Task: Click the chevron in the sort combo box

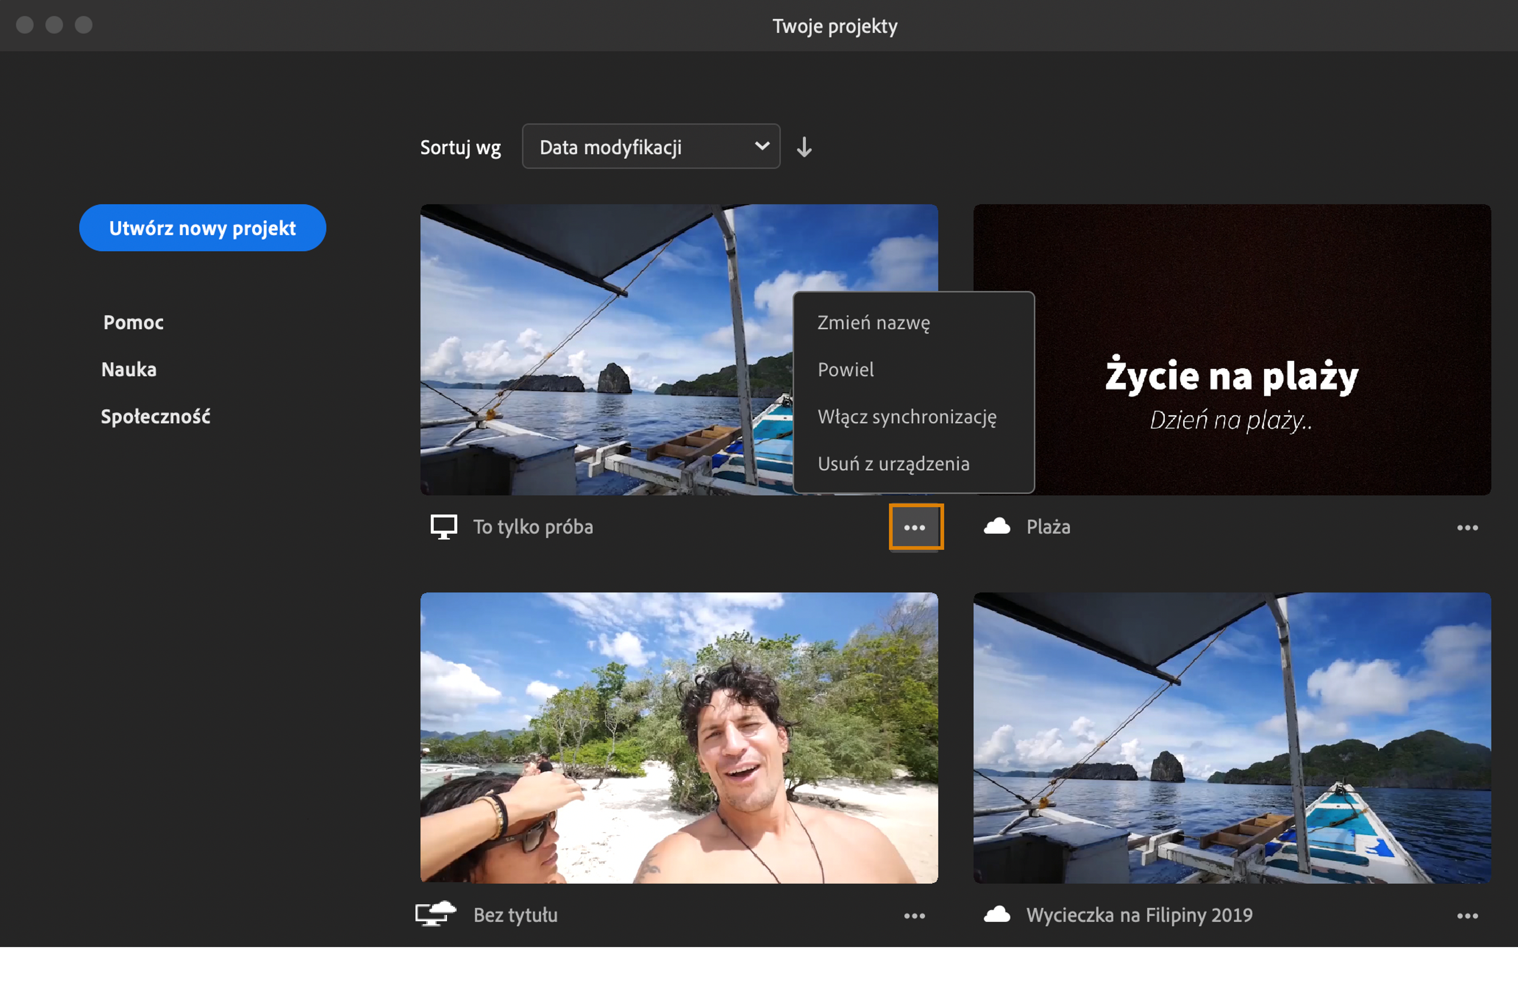Action: [x=761, y=146]
